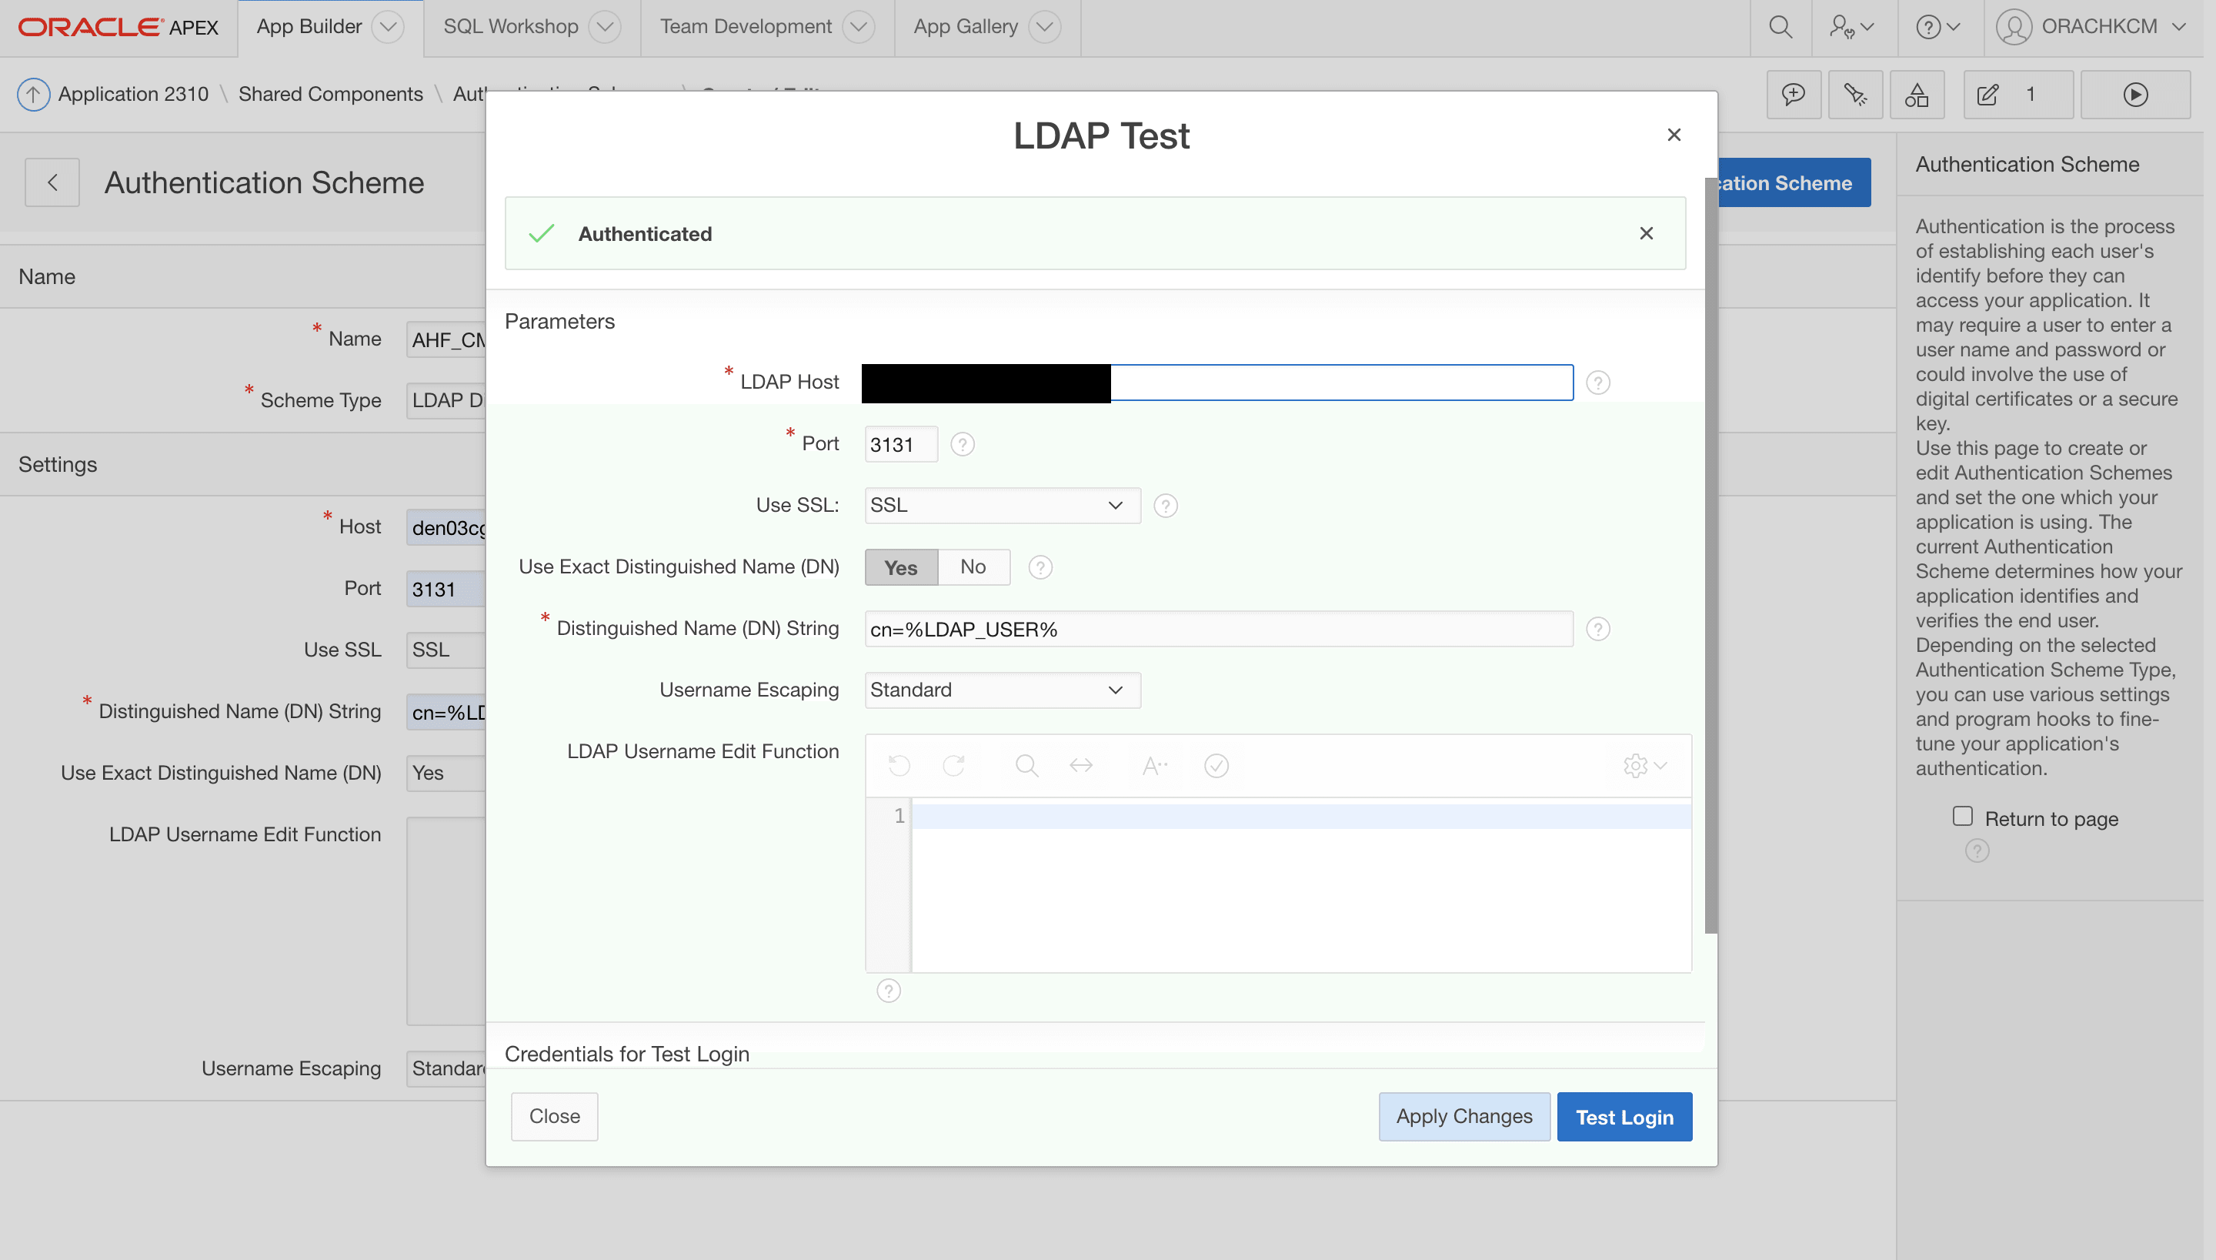Image resolution: width=2216 pixels, height=1260 pixels.
Task: Click the Port field showing 3131 in dialog
Action: coord(900,444)
